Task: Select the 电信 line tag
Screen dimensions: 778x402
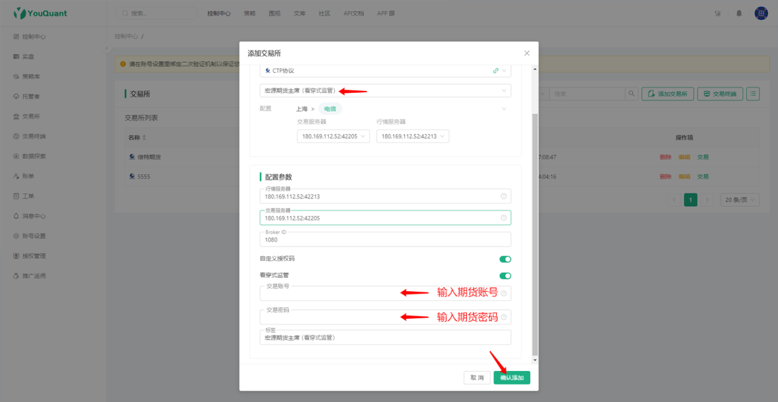Action: pos(330,109)
